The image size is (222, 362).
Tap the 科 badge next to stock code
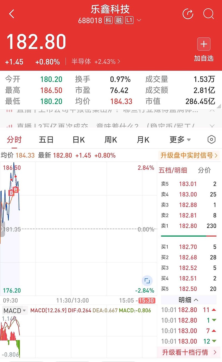[x=108, y=20]
